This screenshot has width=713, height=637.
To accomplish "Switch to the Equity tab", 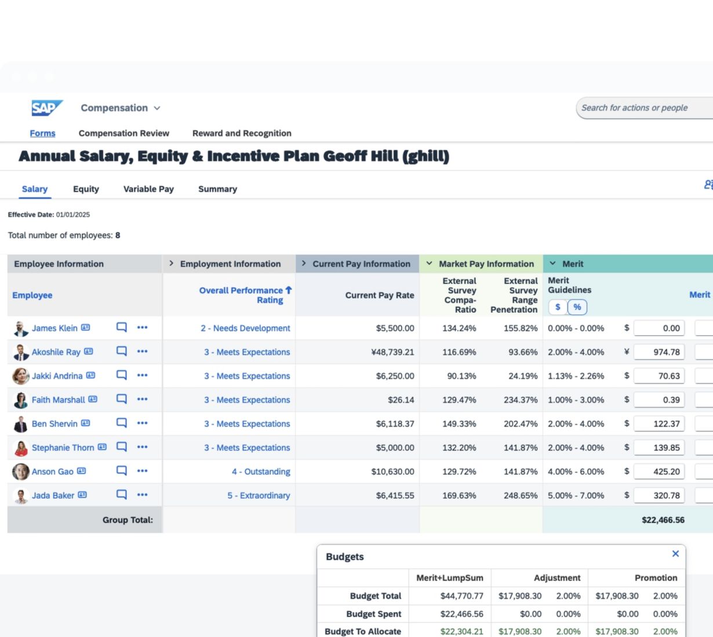I will [x=86, y=189].
